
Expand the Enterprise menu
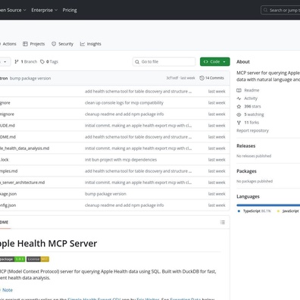(x=45, y=10)
